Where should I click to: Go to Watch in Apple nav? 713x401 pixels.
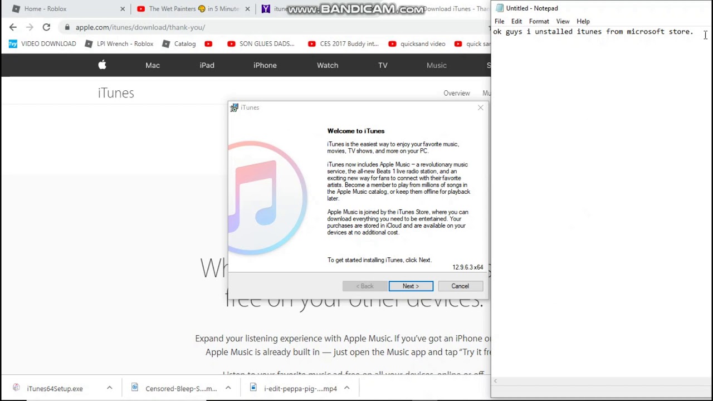coord(328,65)
